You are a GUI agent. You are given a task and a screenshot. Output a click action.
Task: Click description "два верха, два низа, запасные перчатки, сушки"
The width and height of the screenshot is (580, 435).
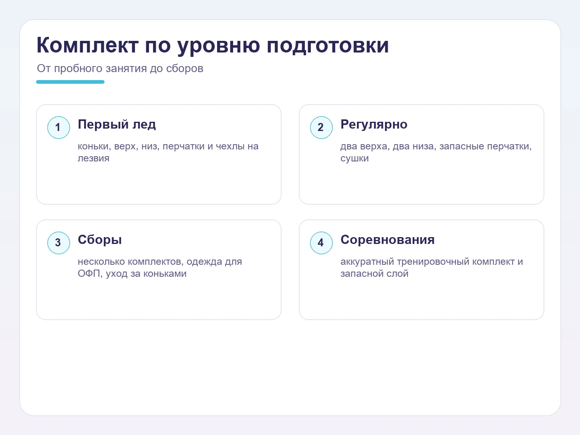[x=436, y=152]
